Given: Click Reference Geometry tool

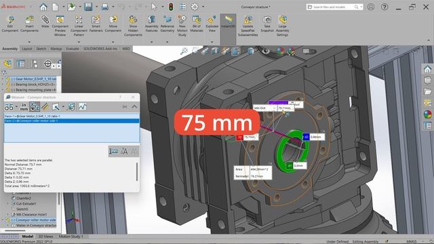Looking at the screenshot, I should [167, 24].
